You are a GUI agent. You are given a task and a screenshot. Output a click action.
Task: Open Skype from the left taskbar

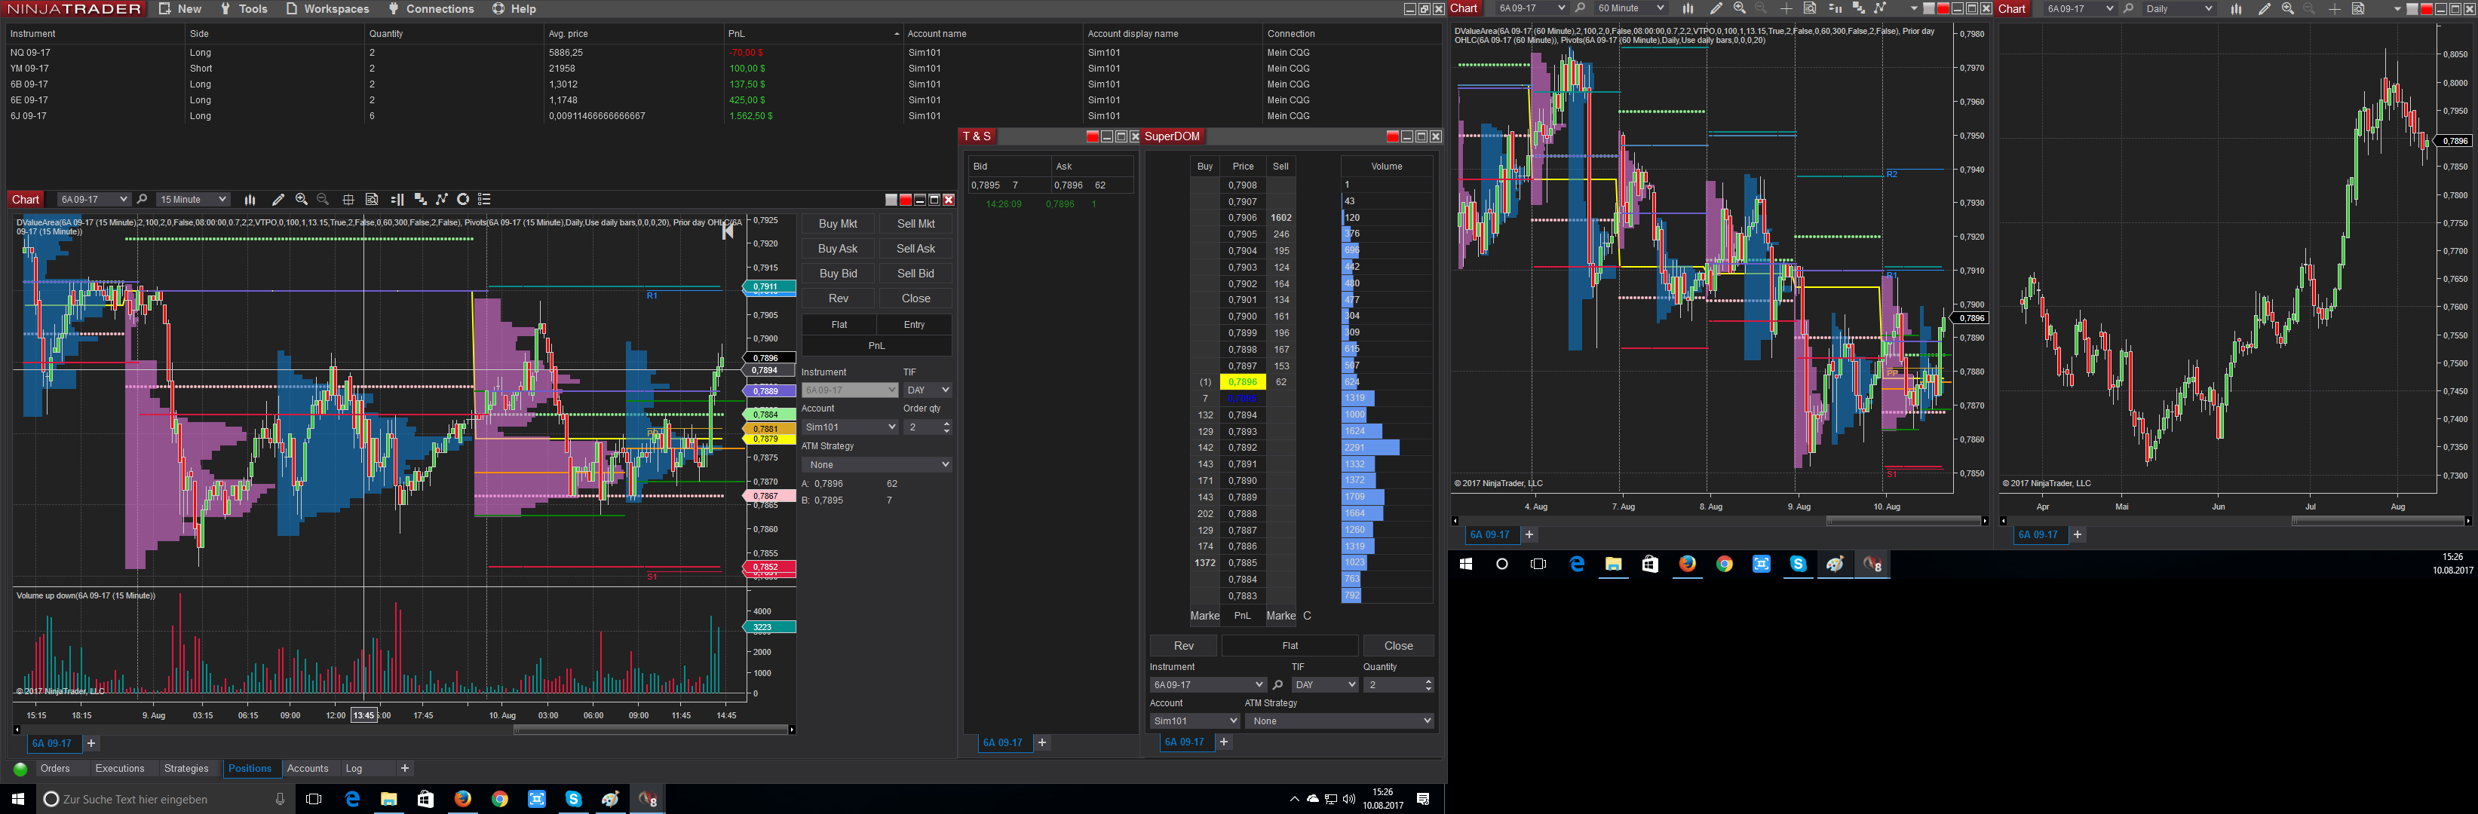point(573,799)
